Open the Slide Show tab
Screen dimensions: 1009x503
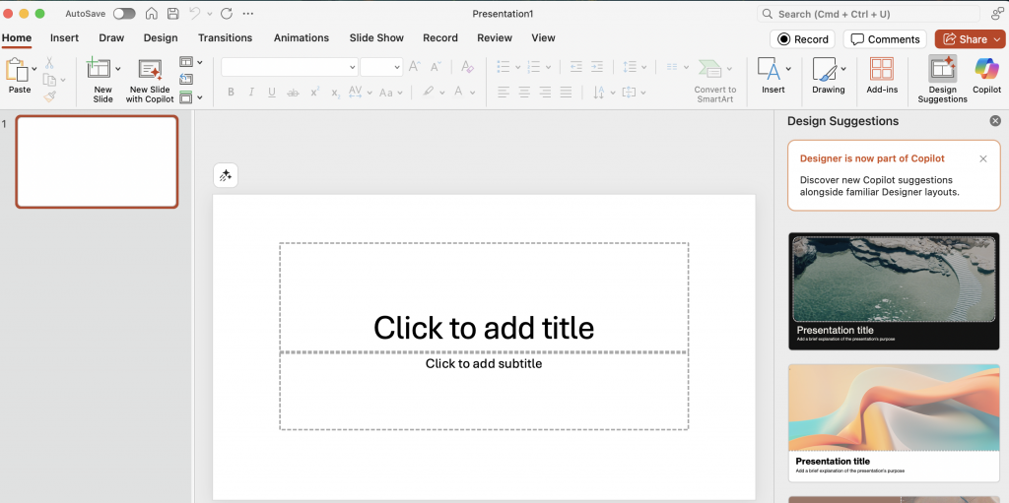point(376,38)
